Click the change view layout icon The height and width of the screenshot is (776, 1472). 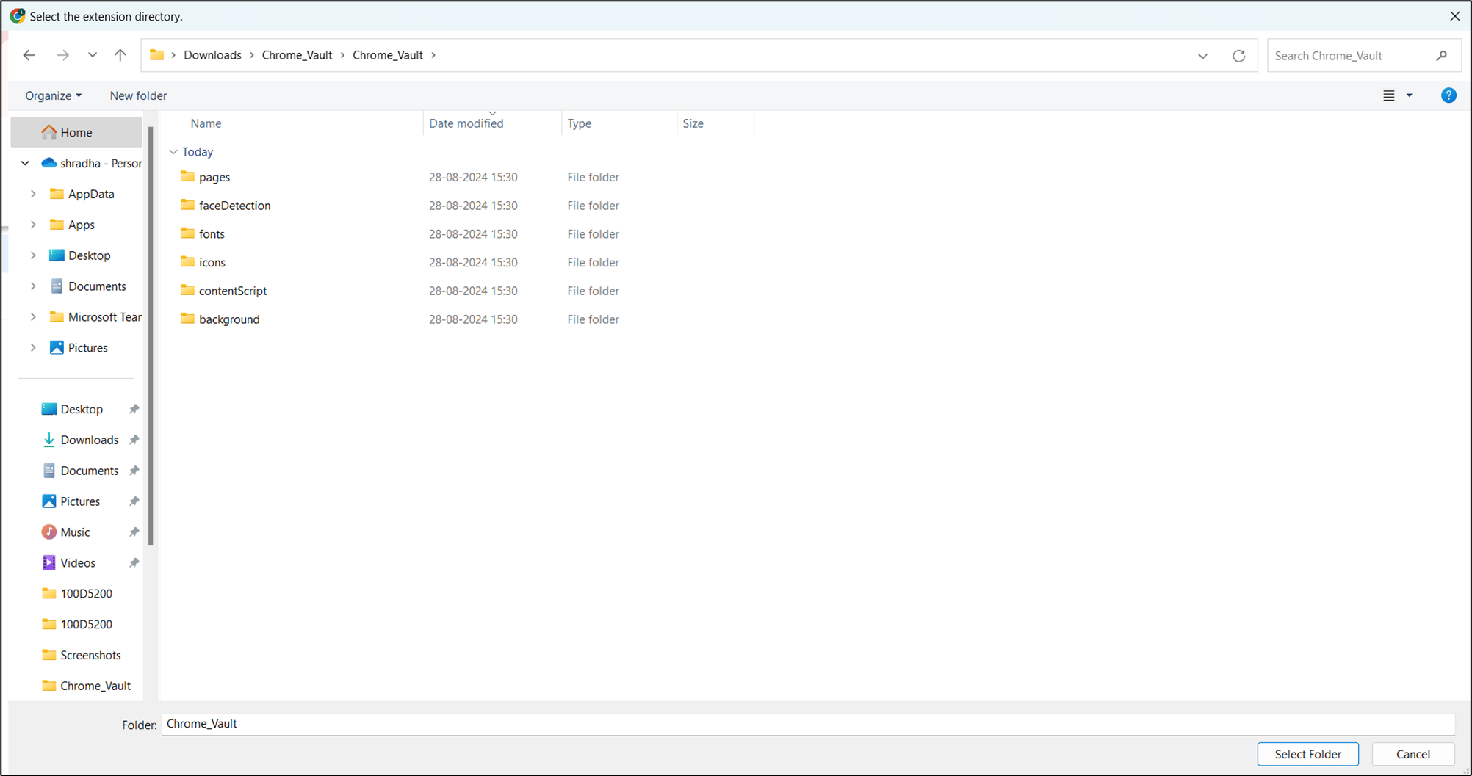pyautogui.click(x=1388, y=95)
